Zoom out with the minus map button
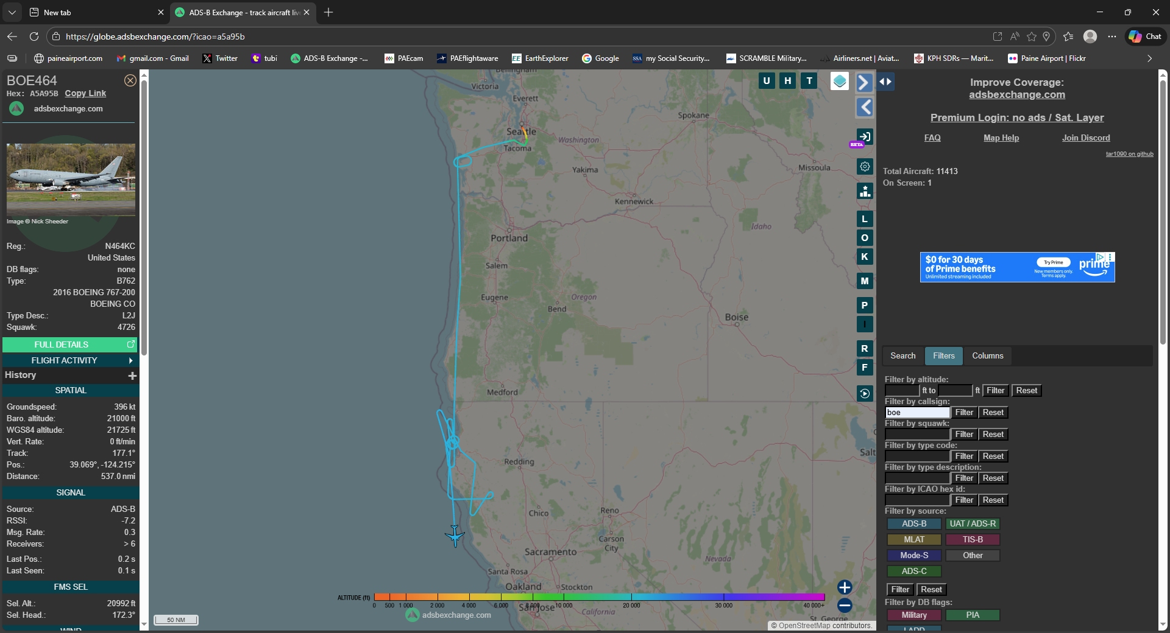The height and width of the screenshot is (633, 1170). pos(845,606)
